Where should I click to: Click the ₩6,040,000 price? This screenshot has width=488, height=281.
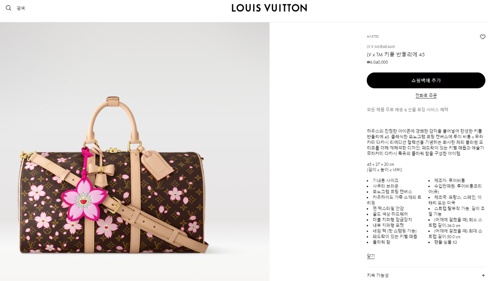coord(377,62)
